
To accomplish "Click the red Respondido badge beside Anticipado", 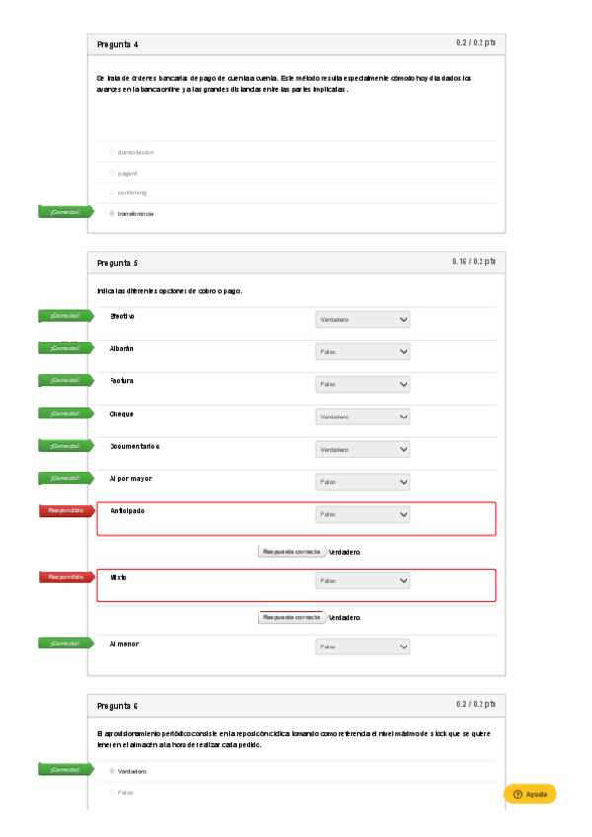I will [x=67, y=511].
